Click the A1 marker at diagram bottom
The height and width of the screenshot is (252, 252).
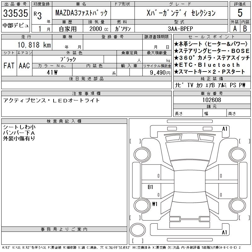point(225,232)
